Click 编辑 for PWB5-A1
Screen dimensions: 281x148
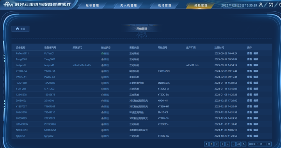pyautogui.click(x=256, y=77)
